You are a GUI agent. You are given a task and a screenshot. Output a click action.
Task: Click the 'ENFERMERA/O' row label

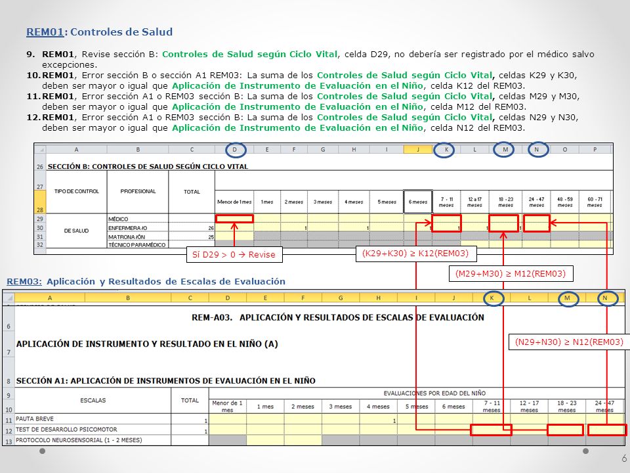point(138,228)
